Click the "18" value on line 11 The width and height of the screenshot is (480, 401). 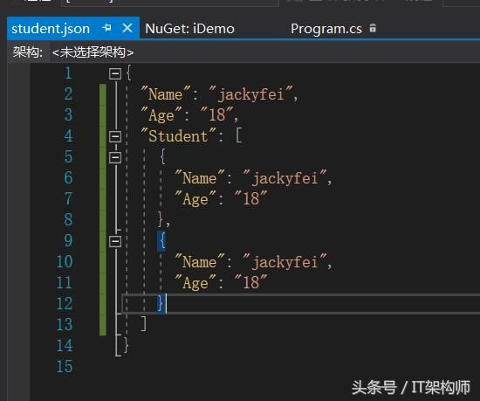coord(250,282)
